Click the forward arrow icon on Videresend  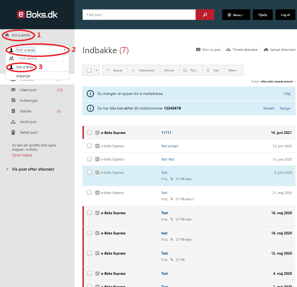pos(133,70)
